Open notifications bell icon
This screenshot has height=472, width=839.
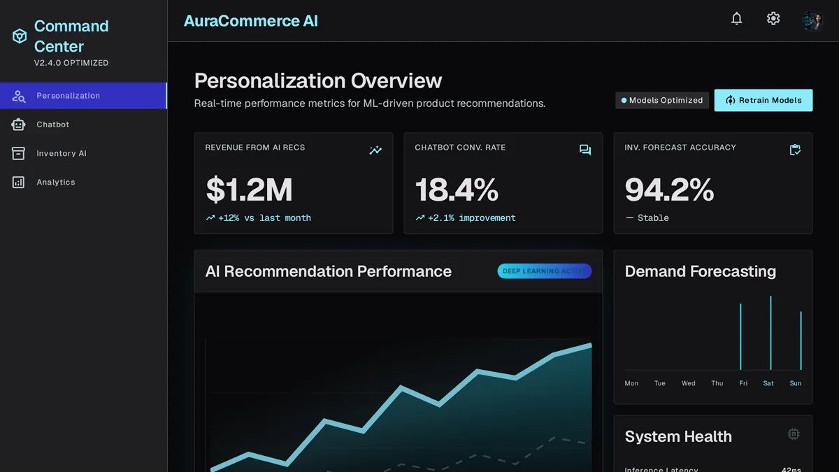click(736, 19)
